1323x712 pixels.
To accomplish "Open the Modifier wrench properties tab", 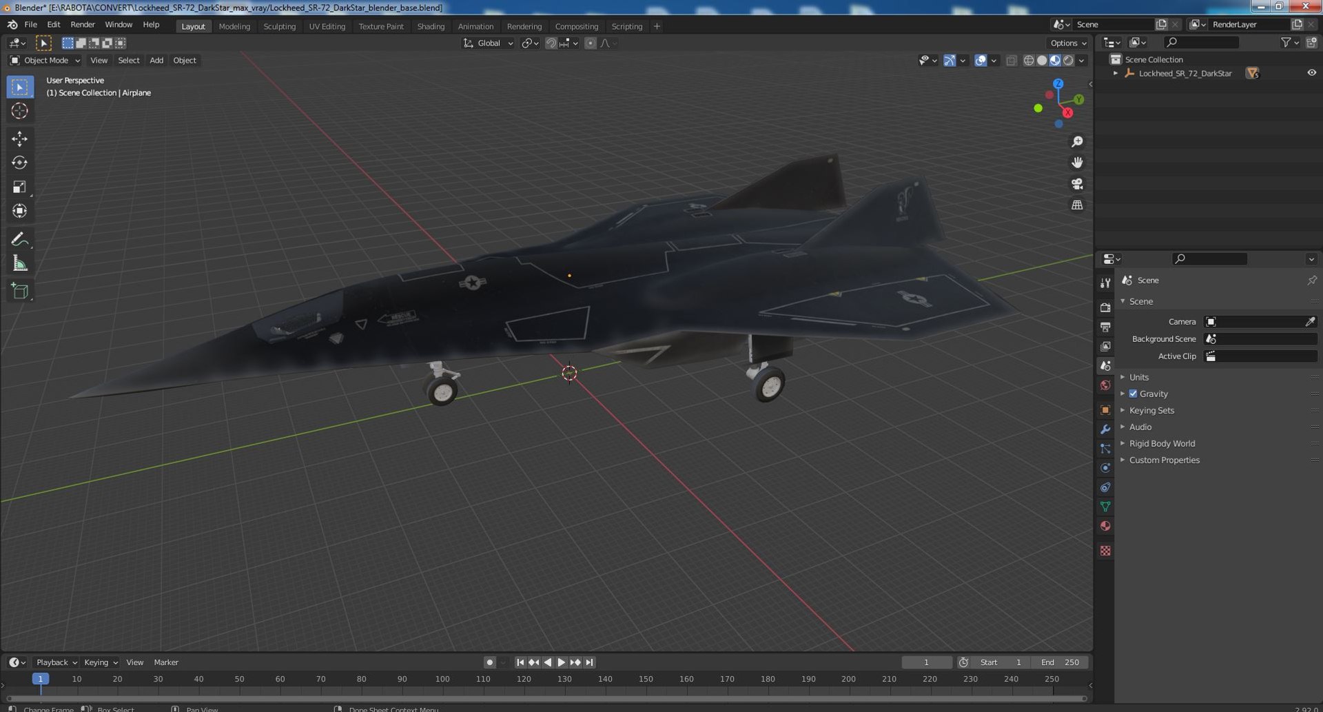I will (1105, 429).
